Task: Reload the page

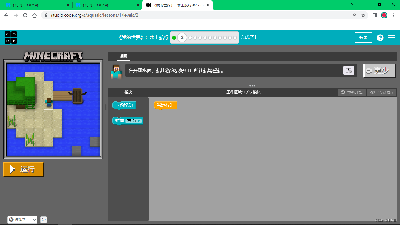Action: pos(25,15)
